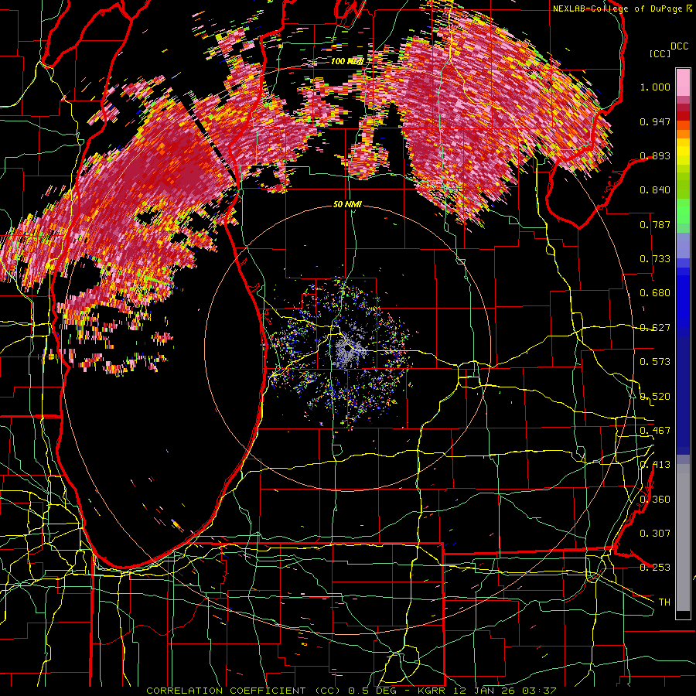Click the KGRR radar site center point
Screen dimensions: 696x696
point(349,350)
